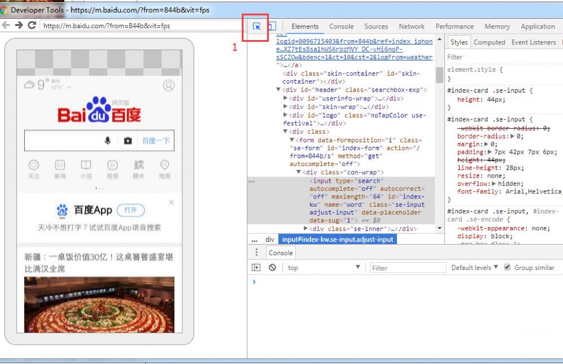
Task: Clear the console
Action: pyautogui.click(x=273, y=267)
